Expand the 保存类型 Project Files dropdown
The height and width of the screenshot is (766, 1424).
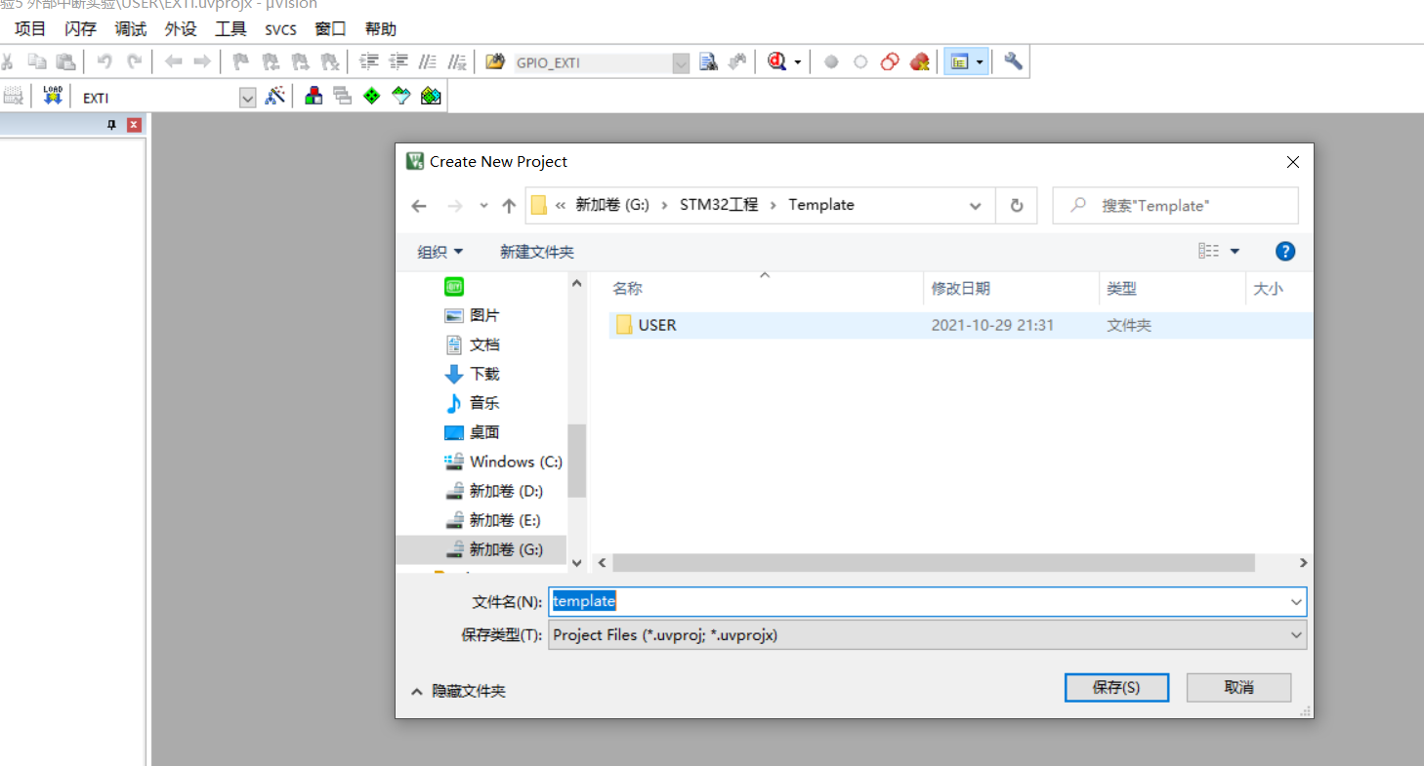click(1296, 634)
